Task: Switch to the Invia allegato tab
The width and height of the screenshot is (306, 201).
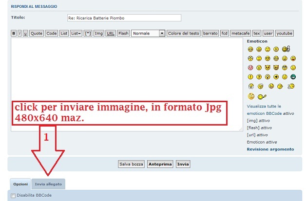Action: (48, 184)
